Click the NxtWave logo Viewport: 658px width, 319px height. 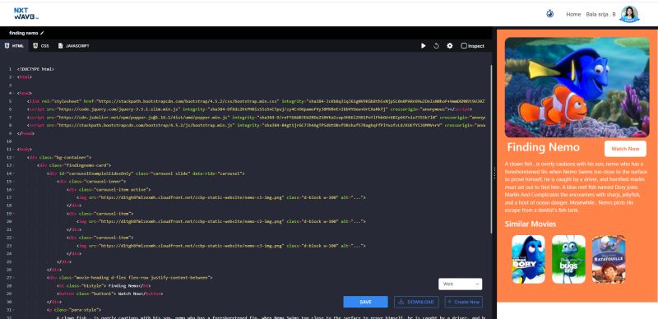26,14
